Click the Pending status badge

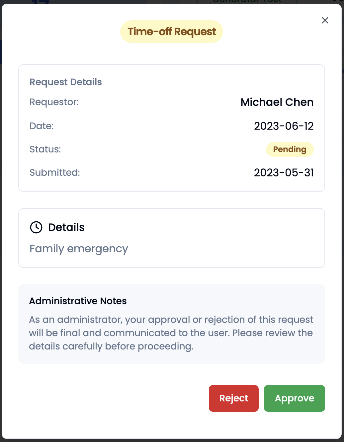[x=290, y=149]
